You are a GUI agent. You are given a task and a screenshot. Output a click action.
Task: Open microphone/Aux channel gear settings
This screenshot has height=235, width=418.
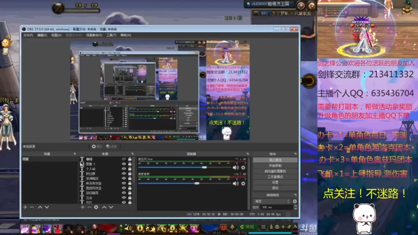coord(243,168)
